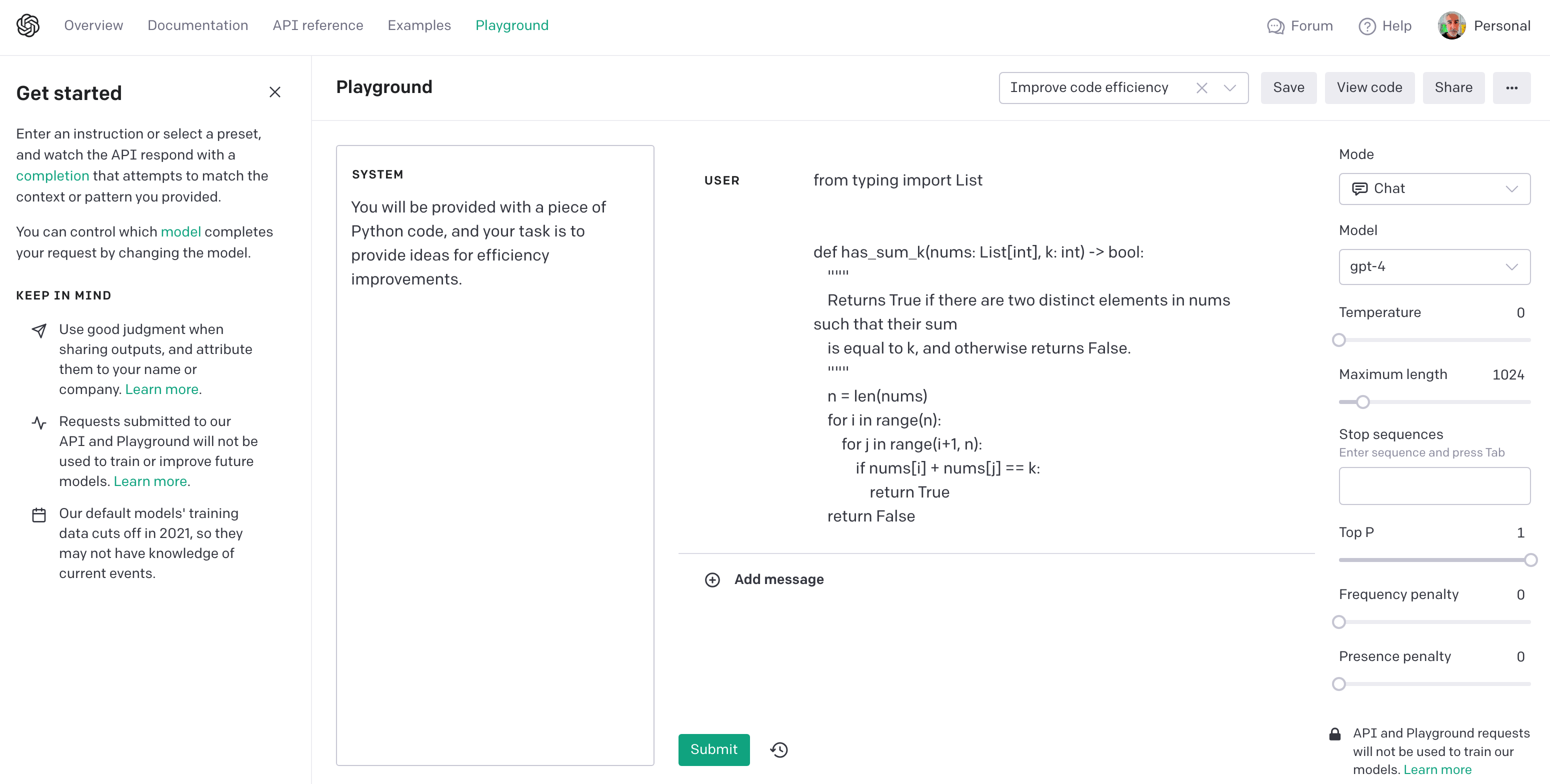This screenshot has width=1550, height=784.
Task: Open the gpt-4 Model dropdown
Action: 1434,266
